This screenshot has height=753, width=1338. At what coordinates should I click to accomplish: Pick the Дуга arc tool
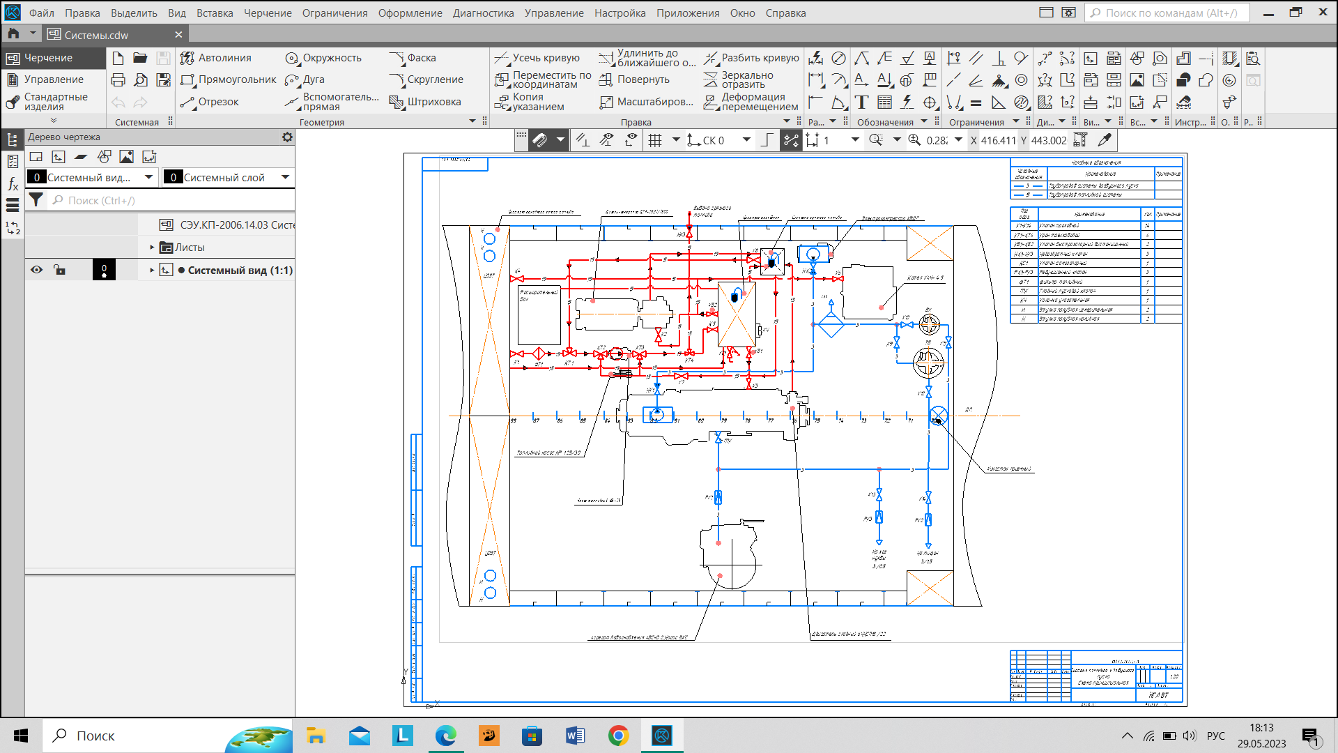click(305, 79)
